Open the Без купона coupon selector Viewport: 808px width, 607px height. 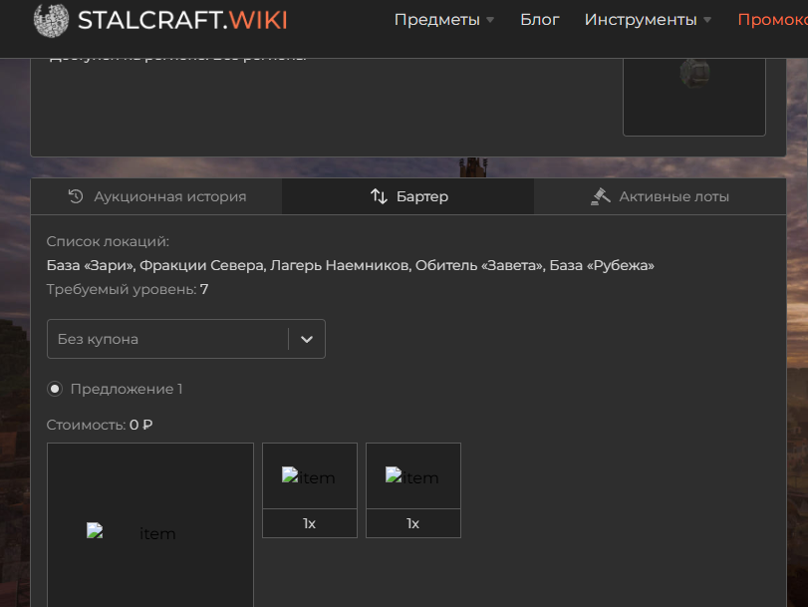click(x=167, y=339)
